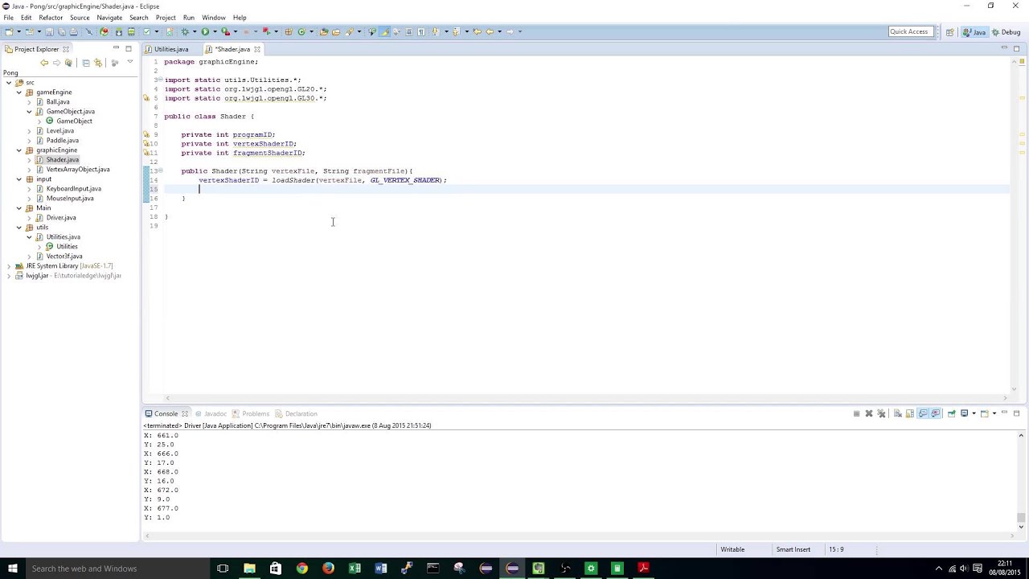Select KeyboardInput.java in the tree
1029x579 pixels.
tap(73, 189)
